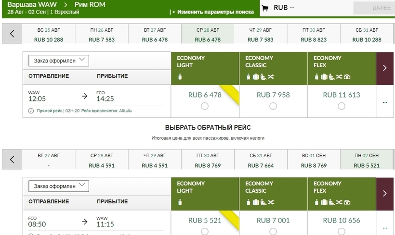Show more fare classes for return flight
Image resolution: width=395 pixels, height=235 pixels.
384,193
